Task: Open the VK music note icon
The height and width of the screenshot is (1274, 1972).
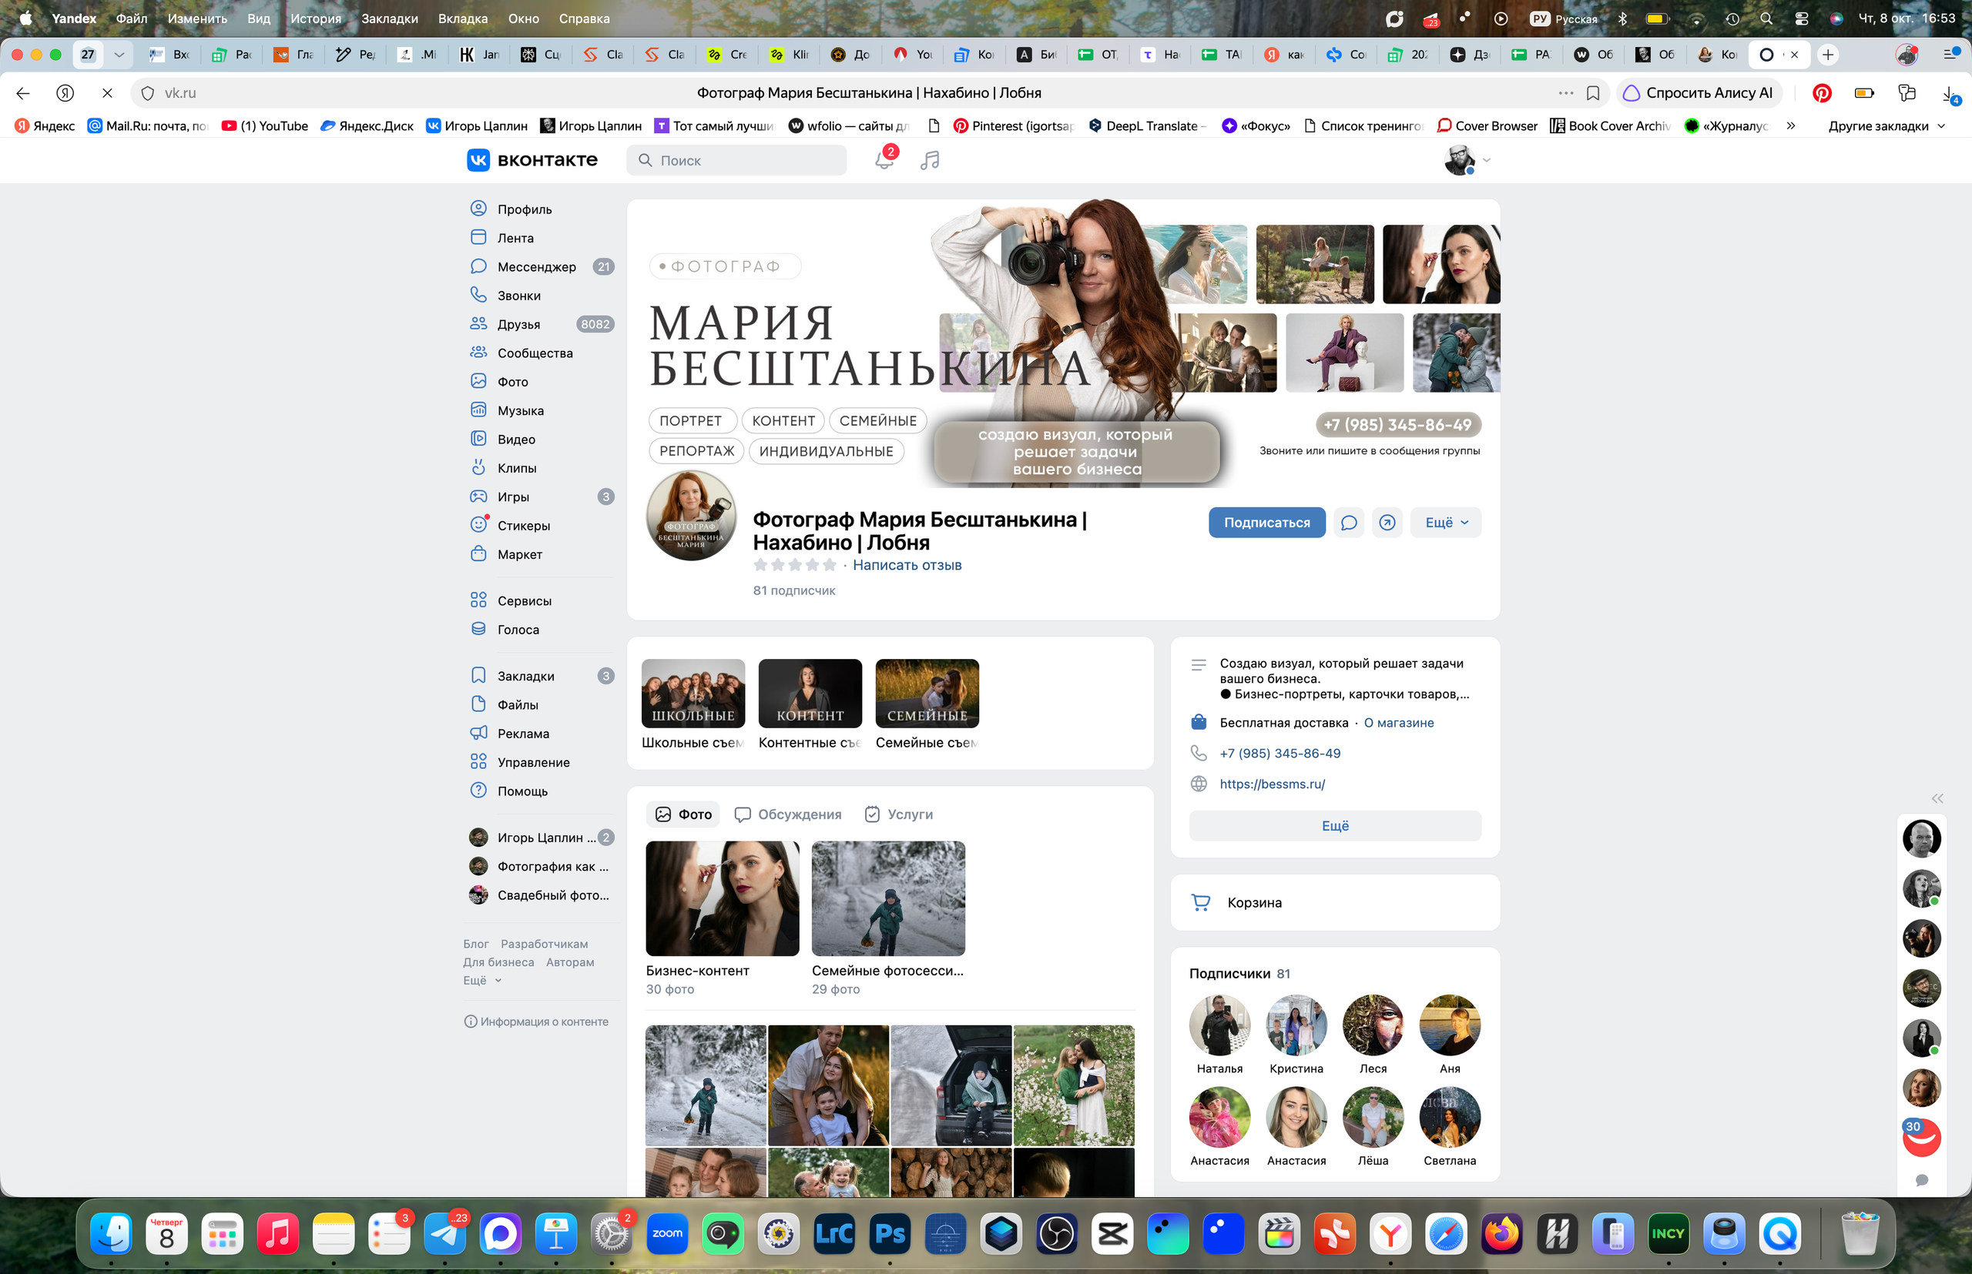Action: pyautogui.click(x=930, y=159)
